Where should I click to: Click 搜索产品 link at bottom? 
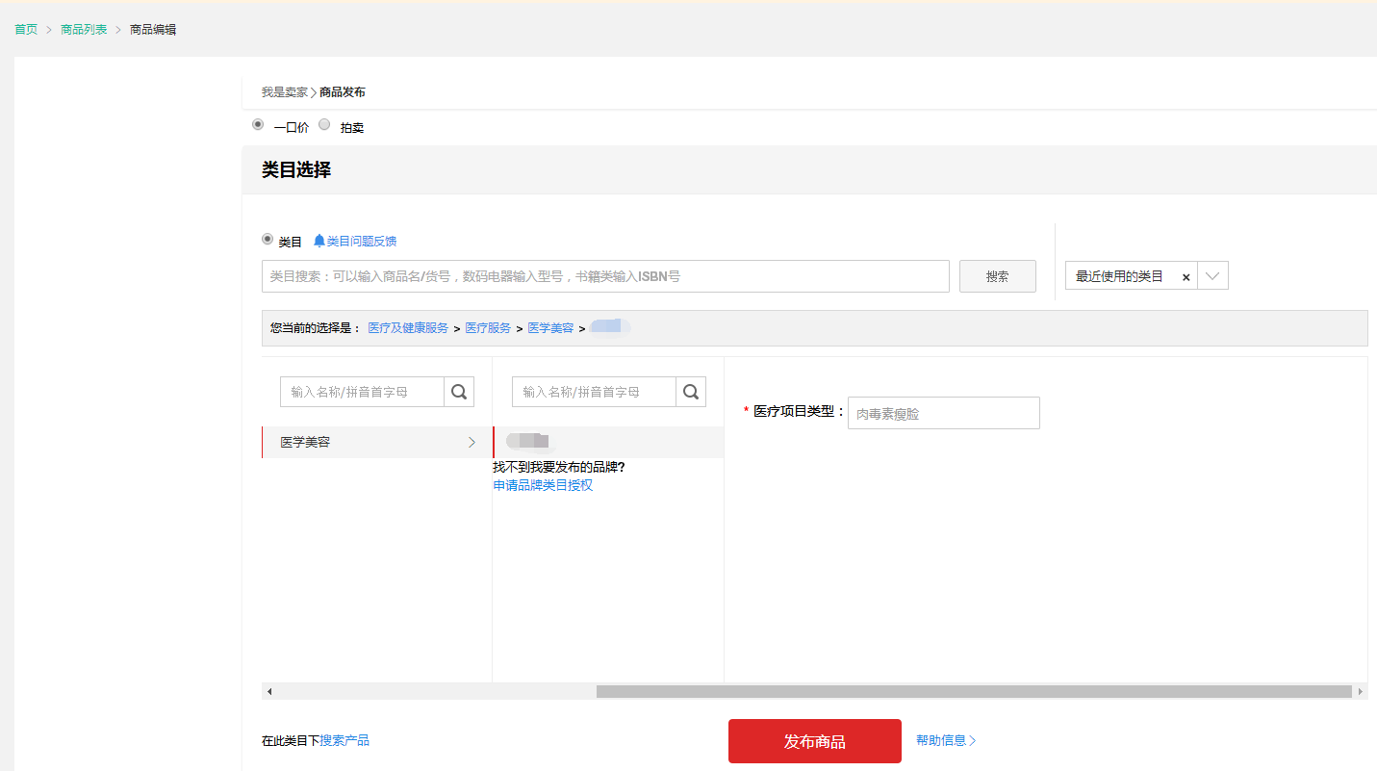click(344, 740)
